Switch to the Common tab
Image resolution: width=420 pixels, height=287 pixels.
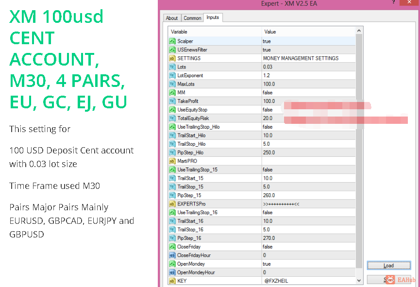192,18
